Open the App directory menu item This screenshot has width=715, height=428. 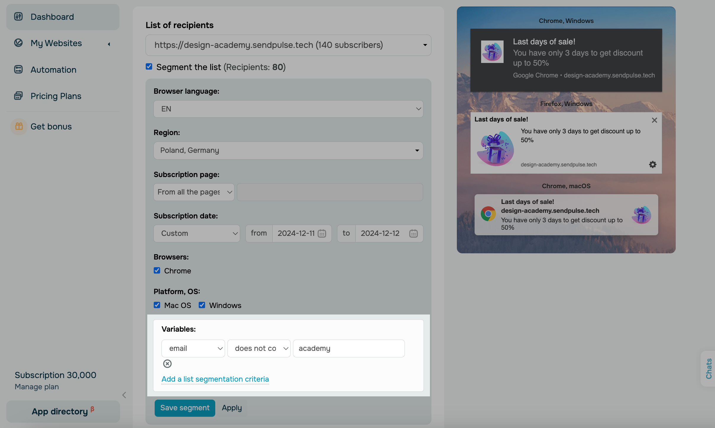coord(63,411)
